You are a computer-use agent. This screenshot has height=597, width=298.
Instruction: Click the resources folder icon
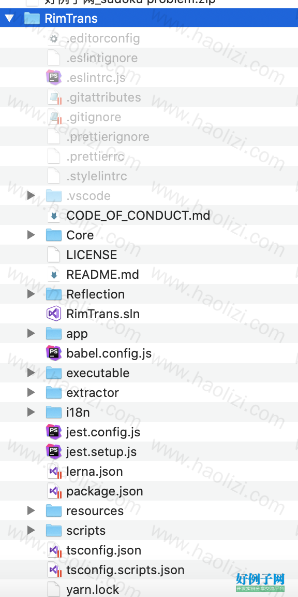54,510
